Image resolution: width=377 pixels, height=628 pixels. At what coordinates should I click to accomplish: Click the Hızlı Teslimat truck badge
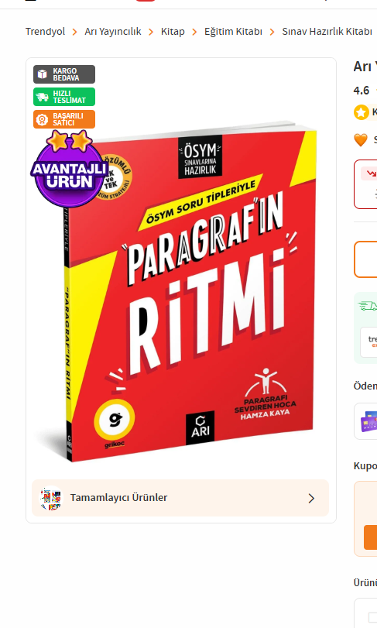pos(64,97)
